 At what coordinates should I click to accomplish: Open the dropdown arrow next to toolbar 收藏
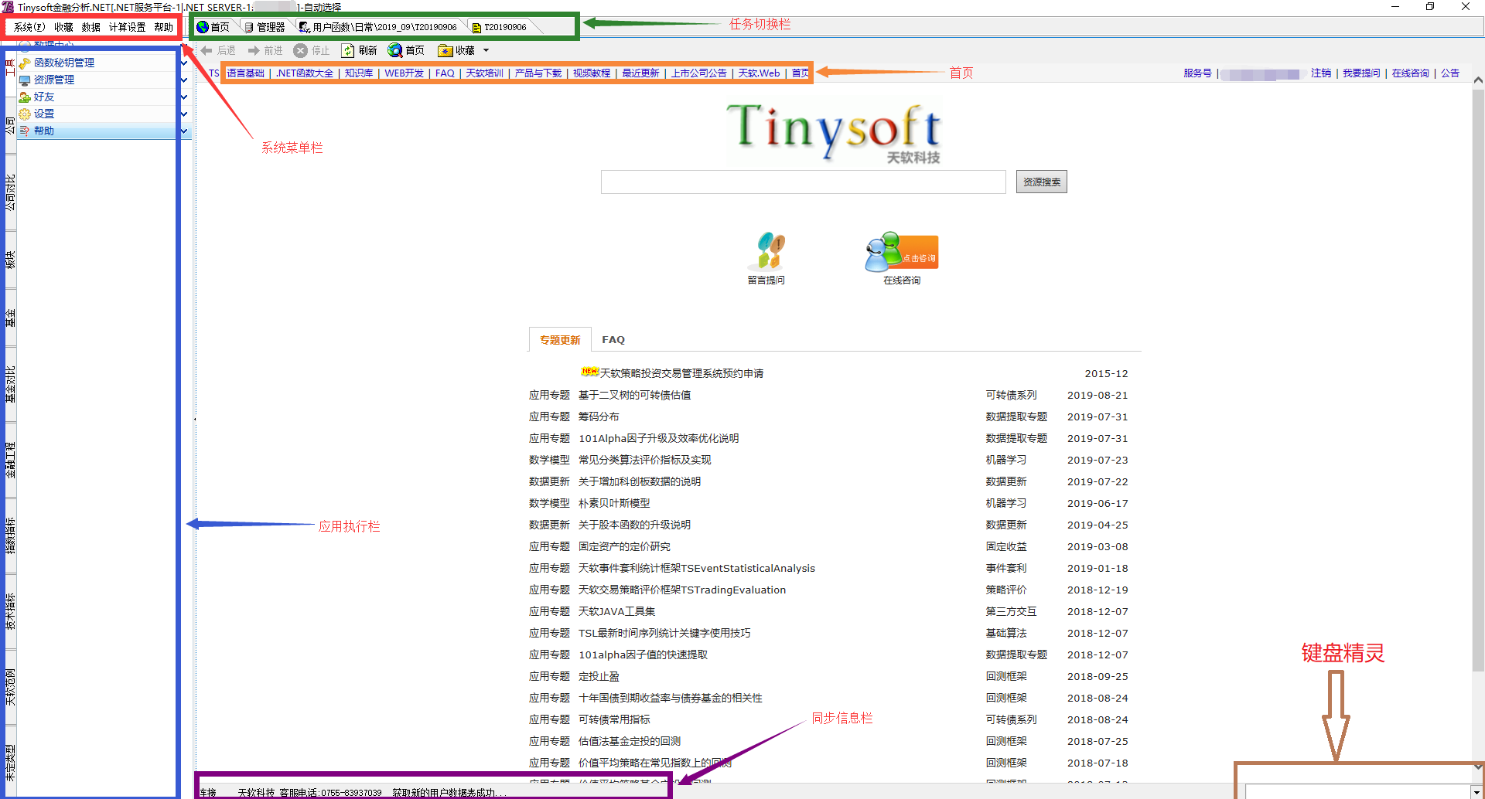[x=486, y=50]
